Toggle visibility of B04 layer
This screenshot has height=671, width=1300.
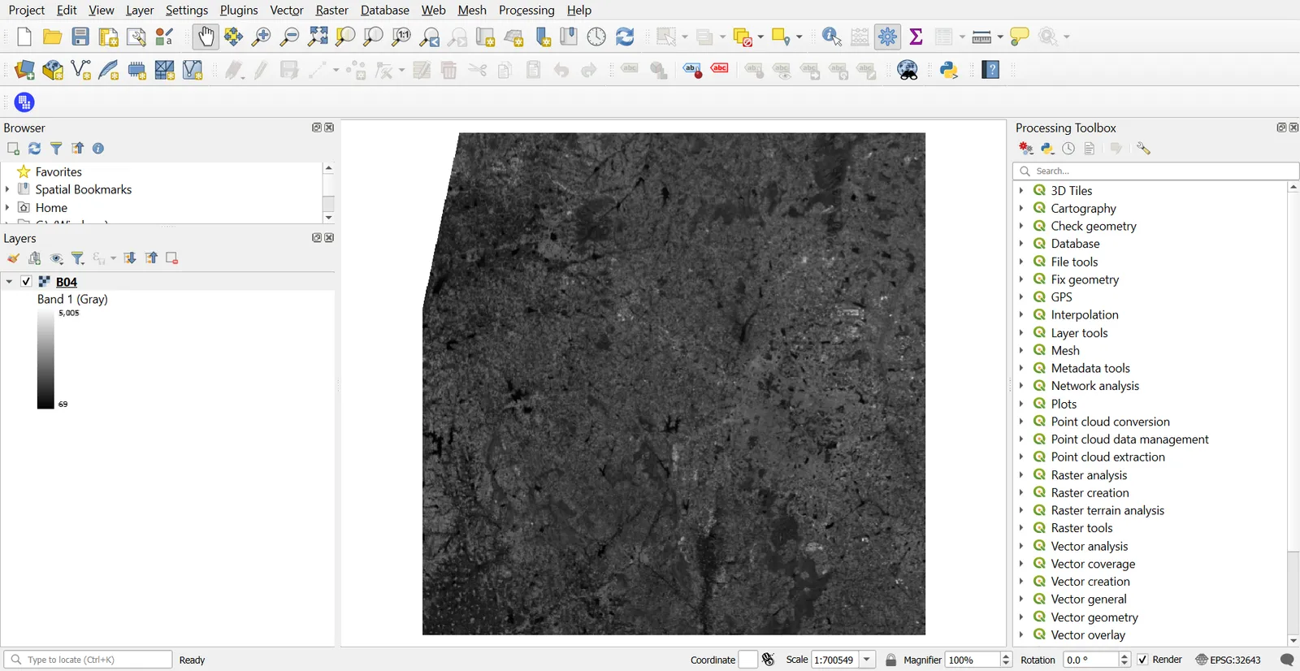pos(26,281)
